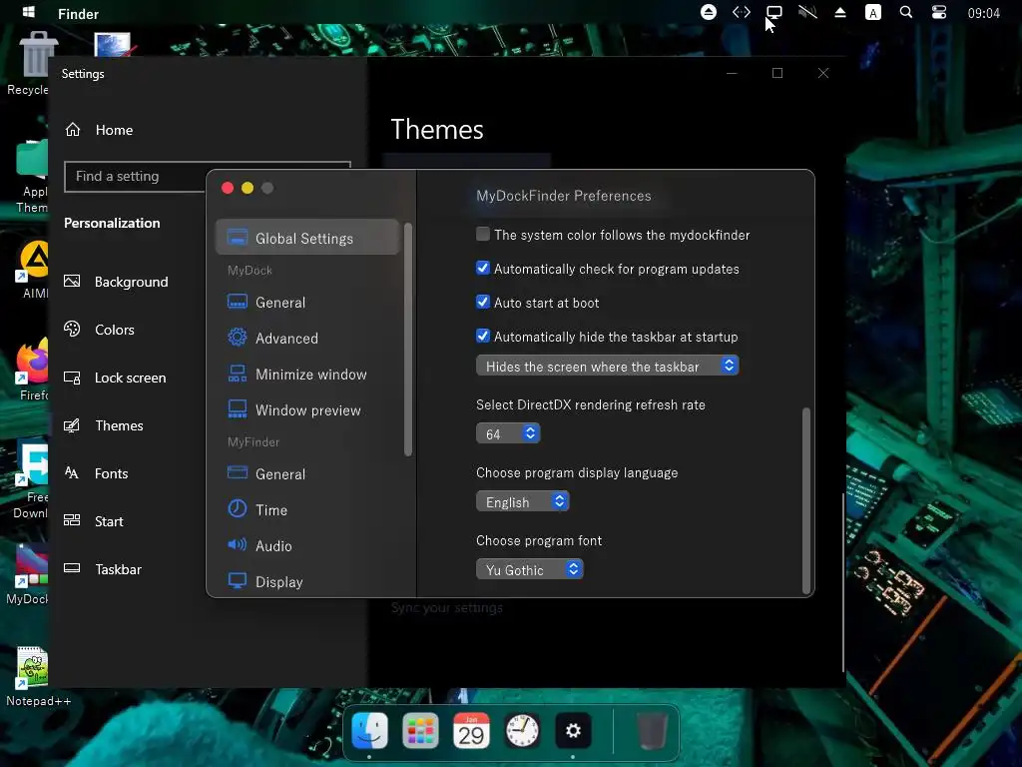Click the Finder menu in menu bar

click(x=78, y=14)
